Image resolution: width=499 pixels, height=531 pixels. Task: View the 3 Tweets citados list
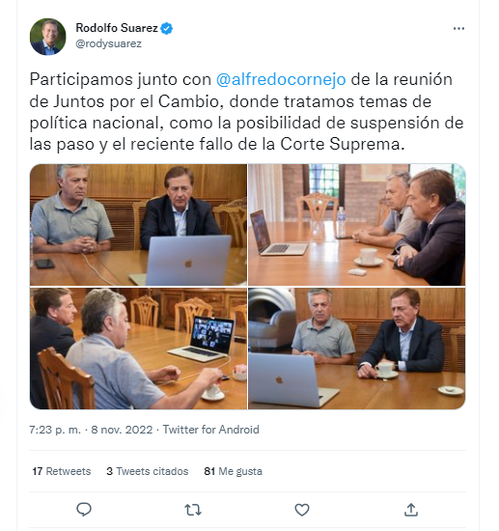pos(147,471)
